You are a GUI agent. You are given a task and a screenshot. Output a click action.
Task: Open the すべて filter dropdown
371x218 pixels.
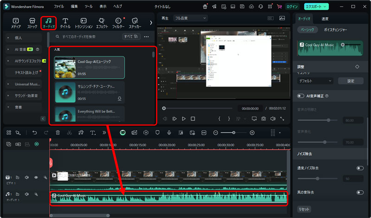(x=131, y=37)
